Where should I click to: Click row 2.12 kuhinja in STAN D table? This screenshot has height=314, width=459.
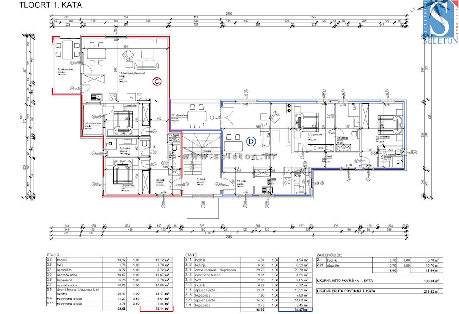click(x=248, y=265)
